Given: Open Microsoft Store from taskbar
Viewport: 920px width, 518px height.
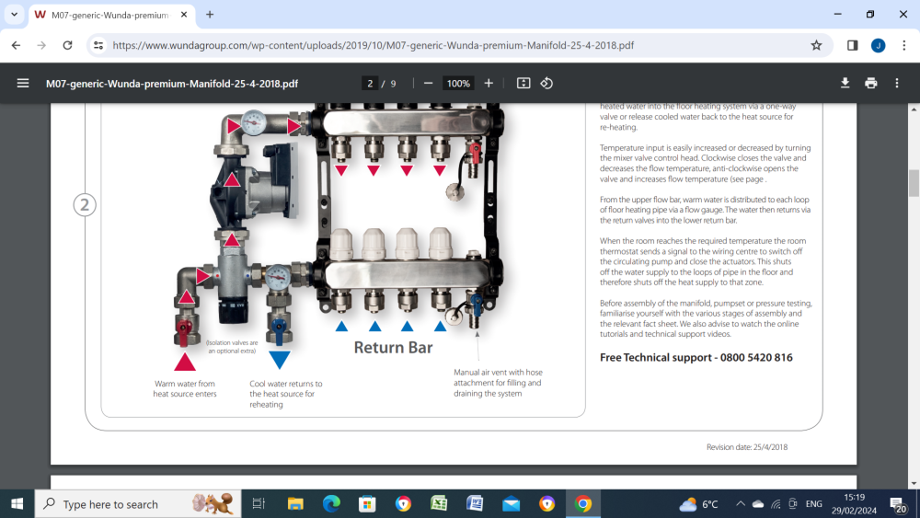Looking at the screenshot, I should pos(367,504).
